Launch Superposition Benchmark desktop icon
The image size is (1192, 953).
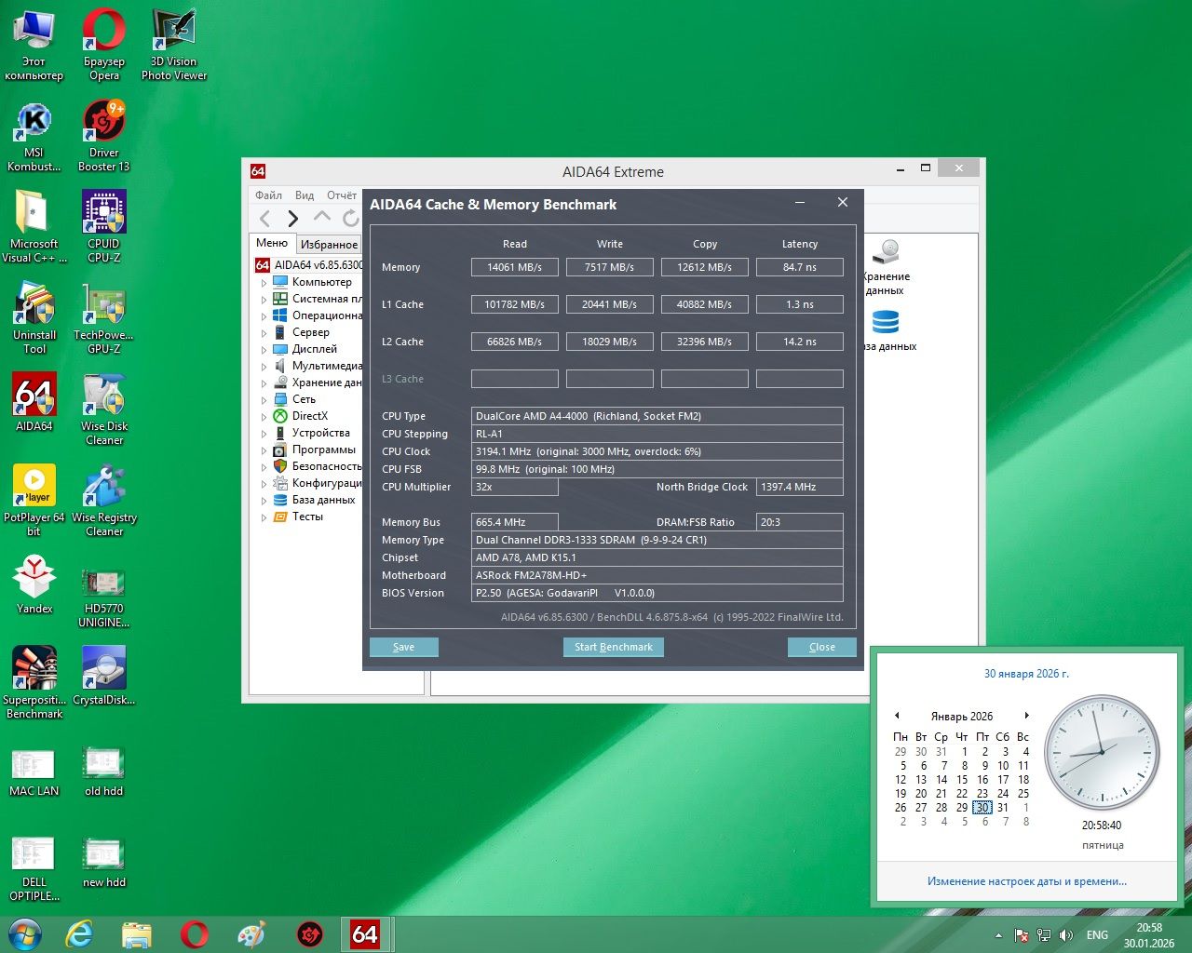coord(34,682)
